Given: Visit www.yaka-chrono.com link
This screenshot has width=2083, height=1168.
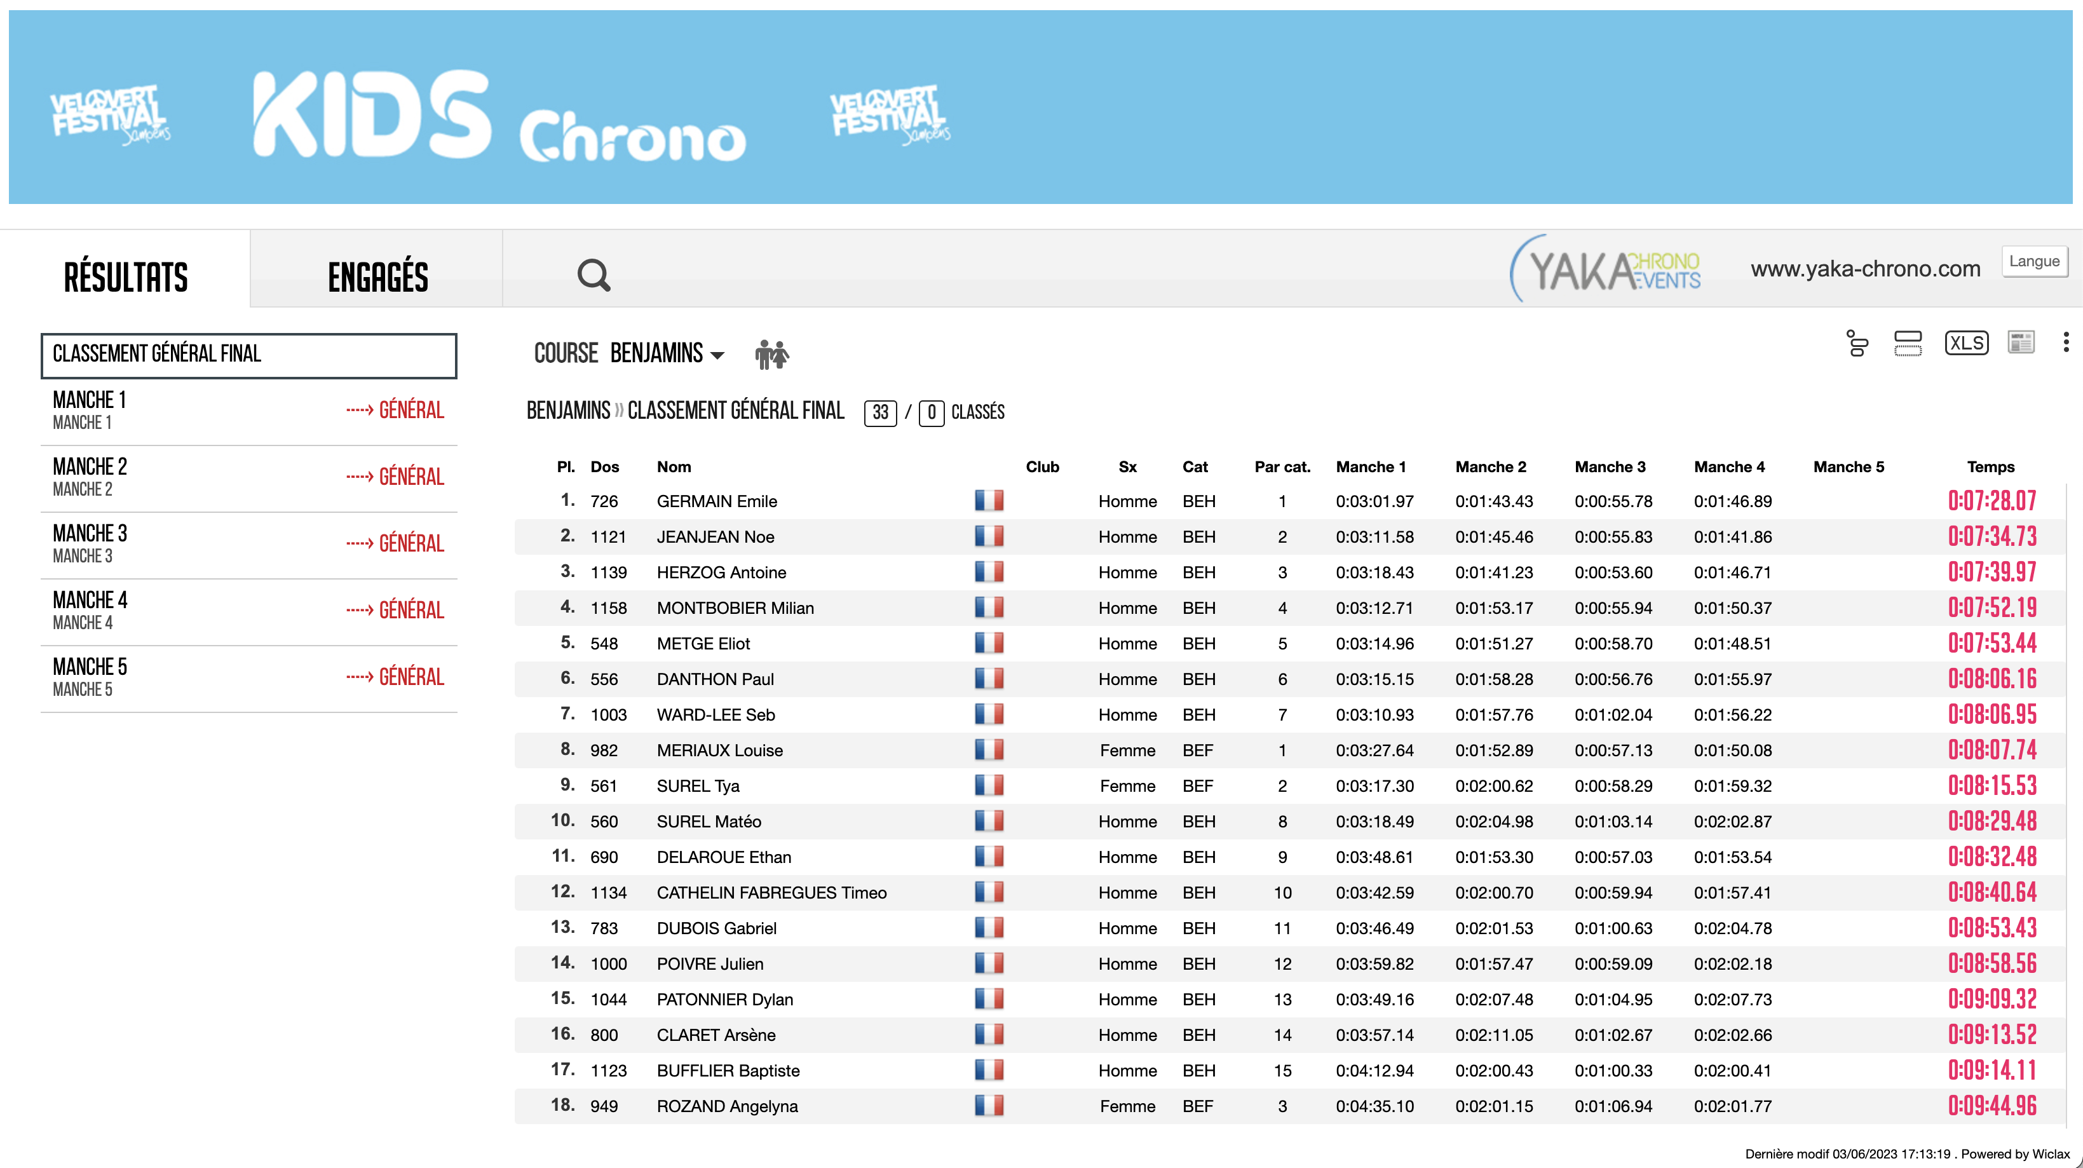Looking at the screenshot, I should click(1866, 269).
